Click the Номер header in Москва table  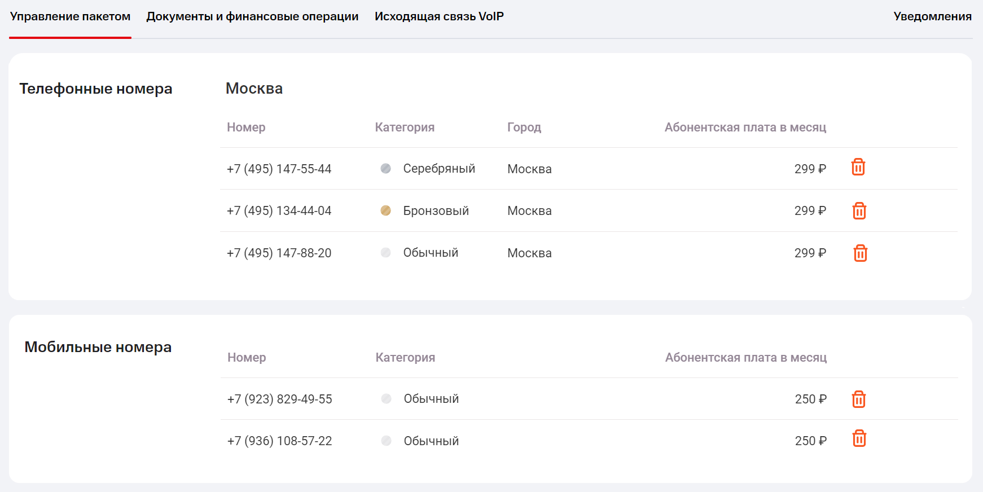[246, 128]
